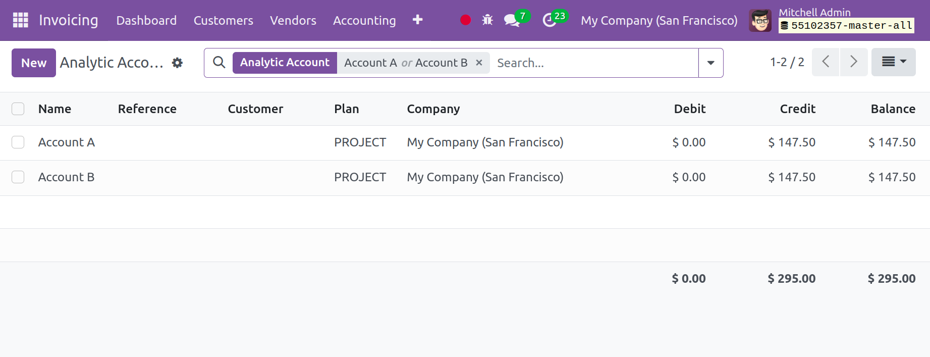
Task: Open the apps grid home menu
Action: 20,20
